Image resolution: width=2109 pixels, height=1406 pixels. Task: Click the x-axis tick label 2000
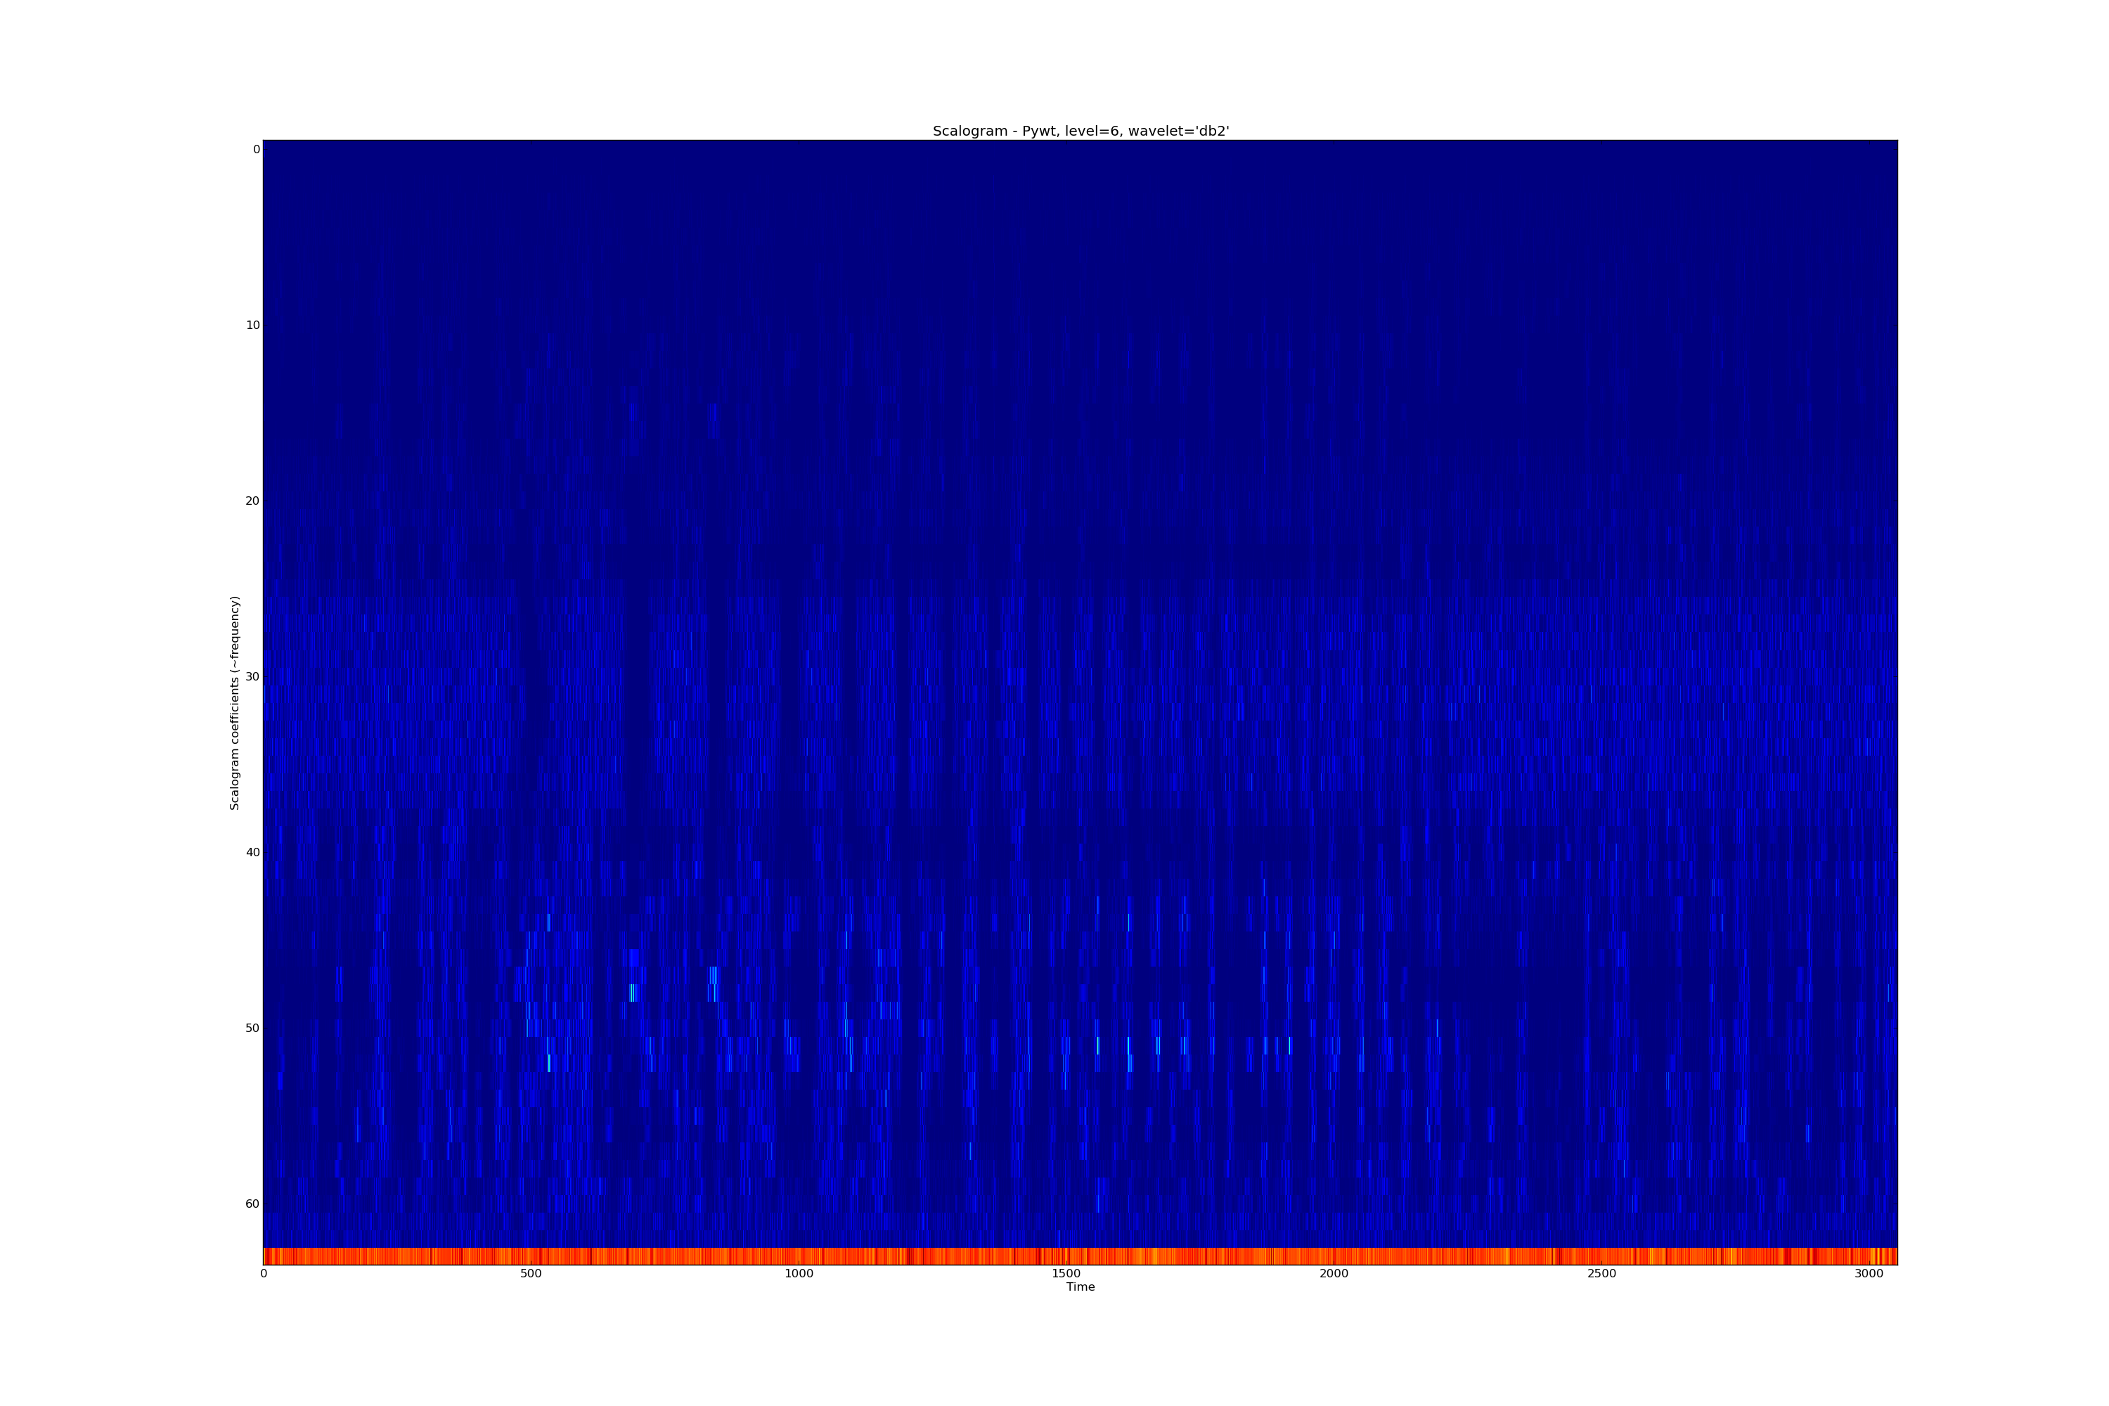(x=1334, y=1273)
